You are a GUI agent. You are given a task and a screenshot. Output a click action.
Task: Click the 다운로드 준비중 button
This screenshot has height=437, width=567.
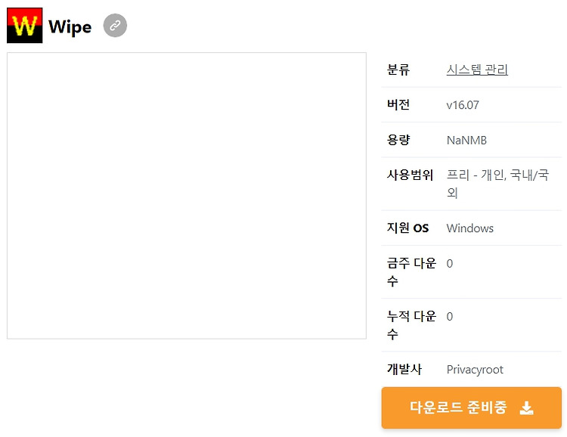point(471,408)
